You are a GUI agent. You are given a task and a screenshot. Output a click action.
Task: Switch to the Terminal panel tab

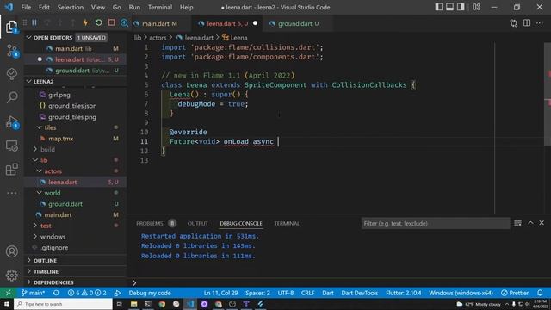[287, 224]
